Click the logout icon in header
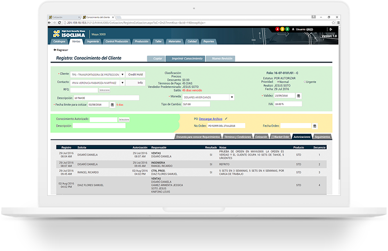This screenshot has width=388, height=251. coord(331,29)
